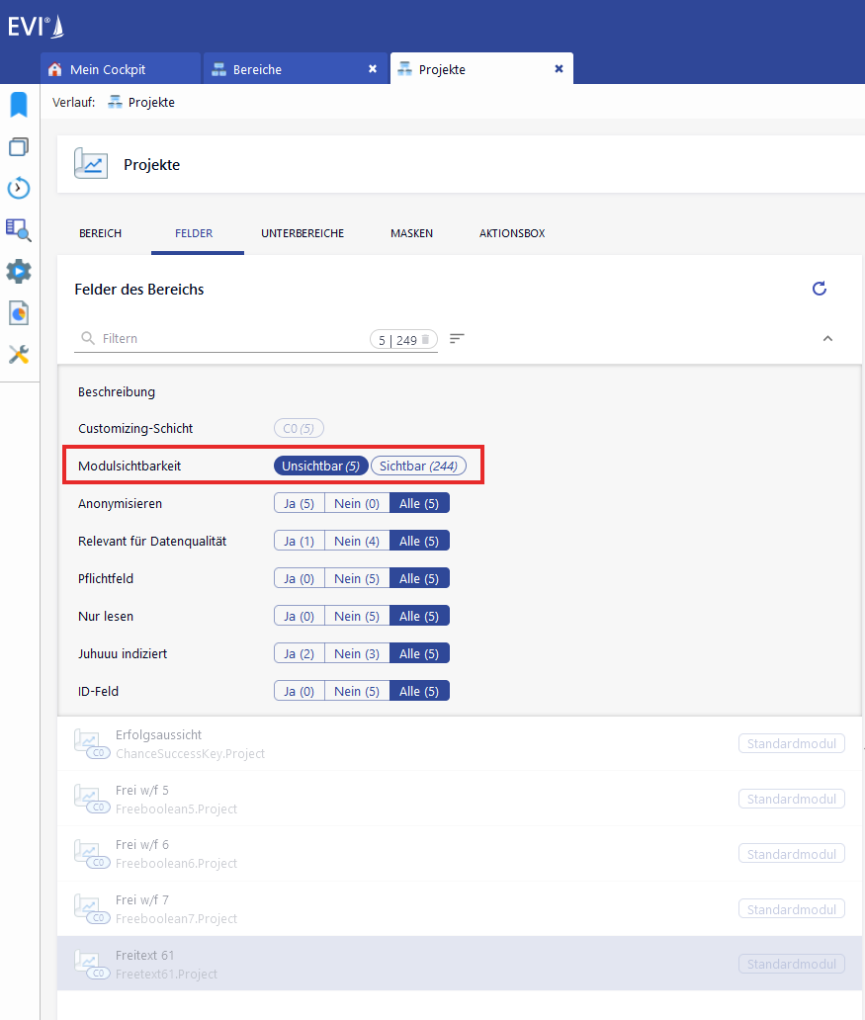Select Ja (5) for Anonymisieren
The width and height of the screenshot is (865, 1020).
299,503
